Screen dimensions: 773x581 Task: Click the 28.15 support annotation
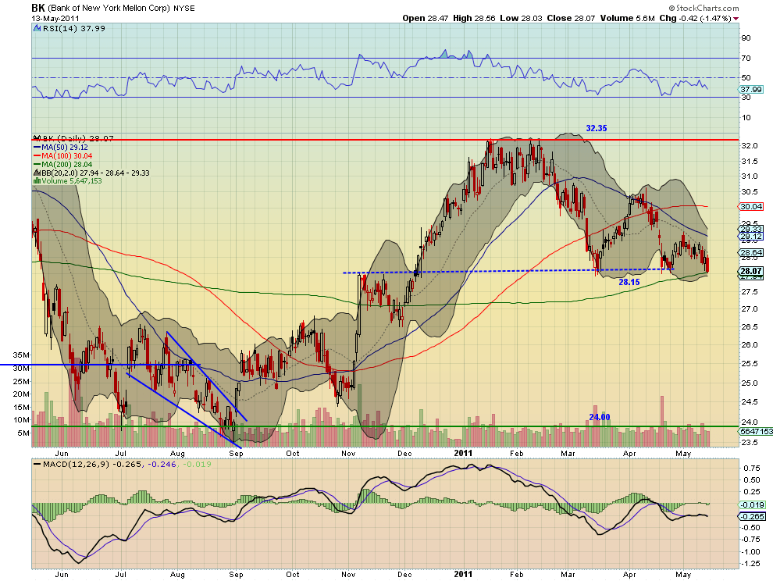(629, 282)
